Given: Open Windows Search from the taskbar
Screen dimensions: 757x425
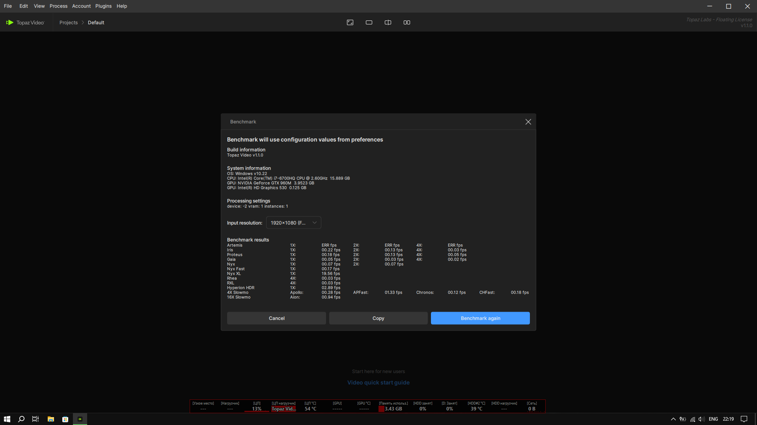Looking at the screenshot, I should (21, 419).
